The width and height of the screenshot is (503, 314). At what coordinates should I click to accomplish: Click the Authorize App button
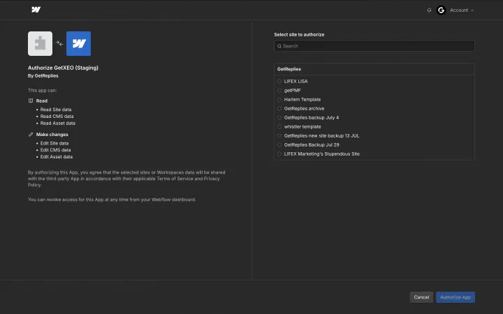[x=455, y=297]
